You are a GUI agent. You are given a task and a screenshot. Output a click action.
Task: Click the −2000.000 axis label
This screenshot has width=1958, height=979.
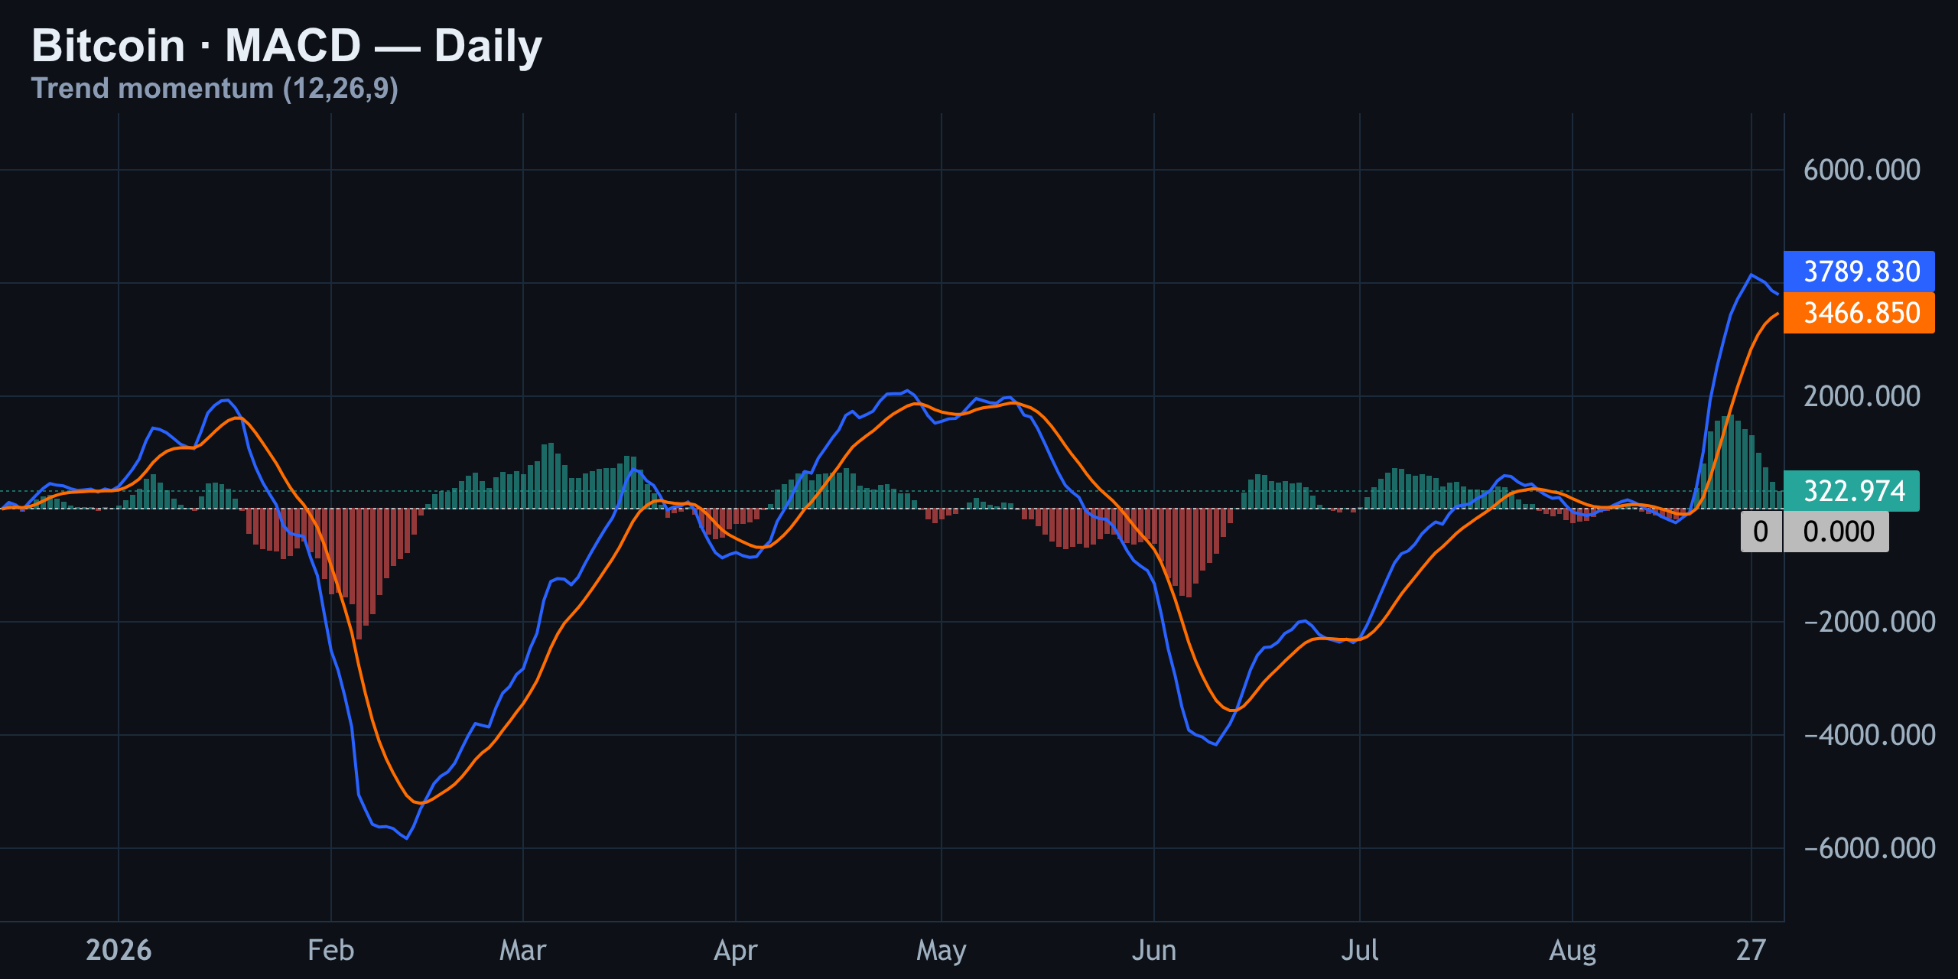coord(1869,622)
